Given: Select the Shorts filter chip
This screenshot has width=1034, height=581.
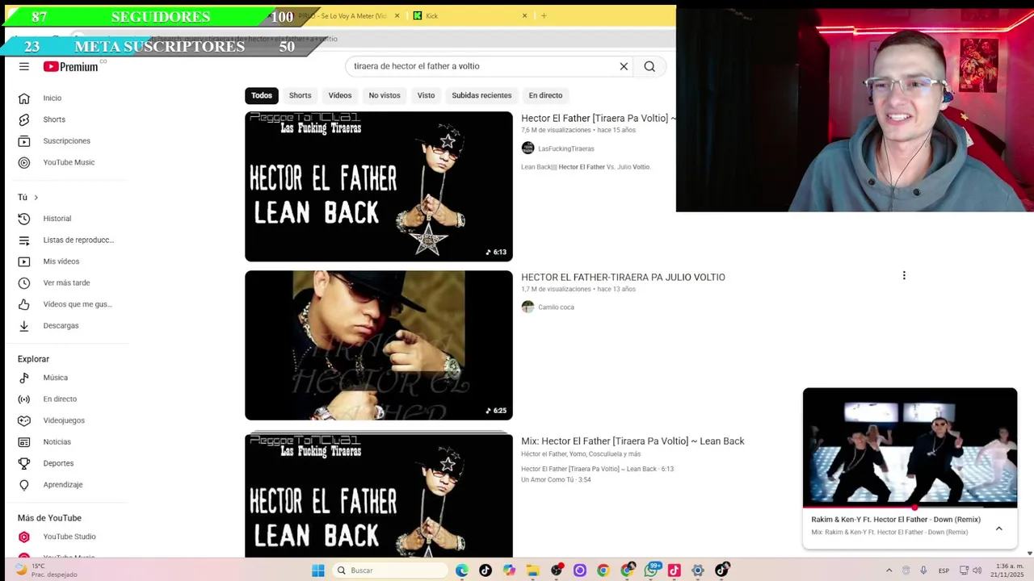Looking at the screenshot, I should click(300, 95).
